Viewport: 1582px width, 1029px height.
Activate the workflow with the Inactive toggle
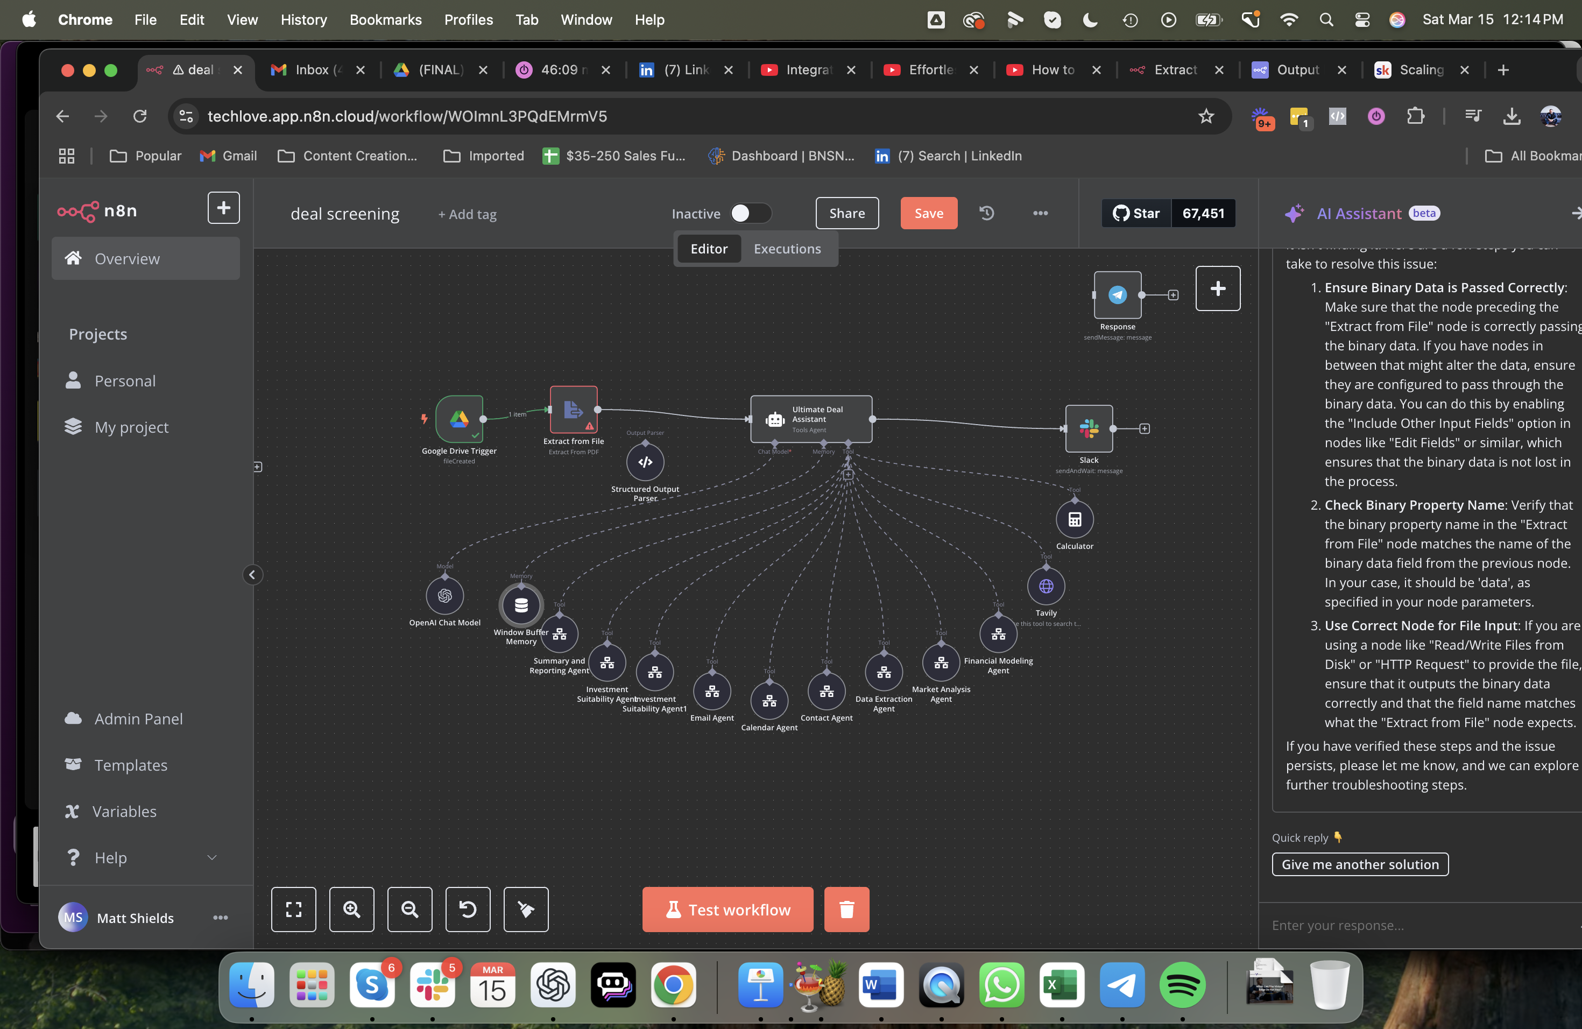tap(751, 213)
